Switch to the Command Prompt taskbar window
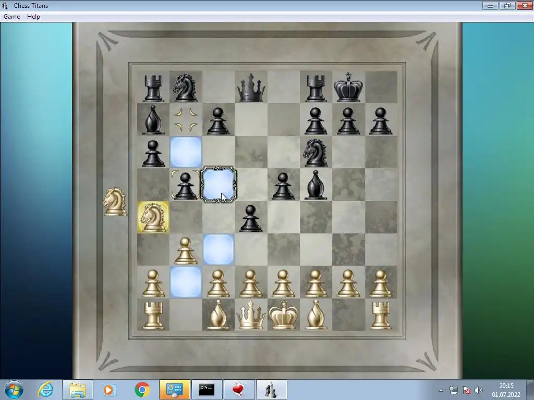 [x=207, y=390]
